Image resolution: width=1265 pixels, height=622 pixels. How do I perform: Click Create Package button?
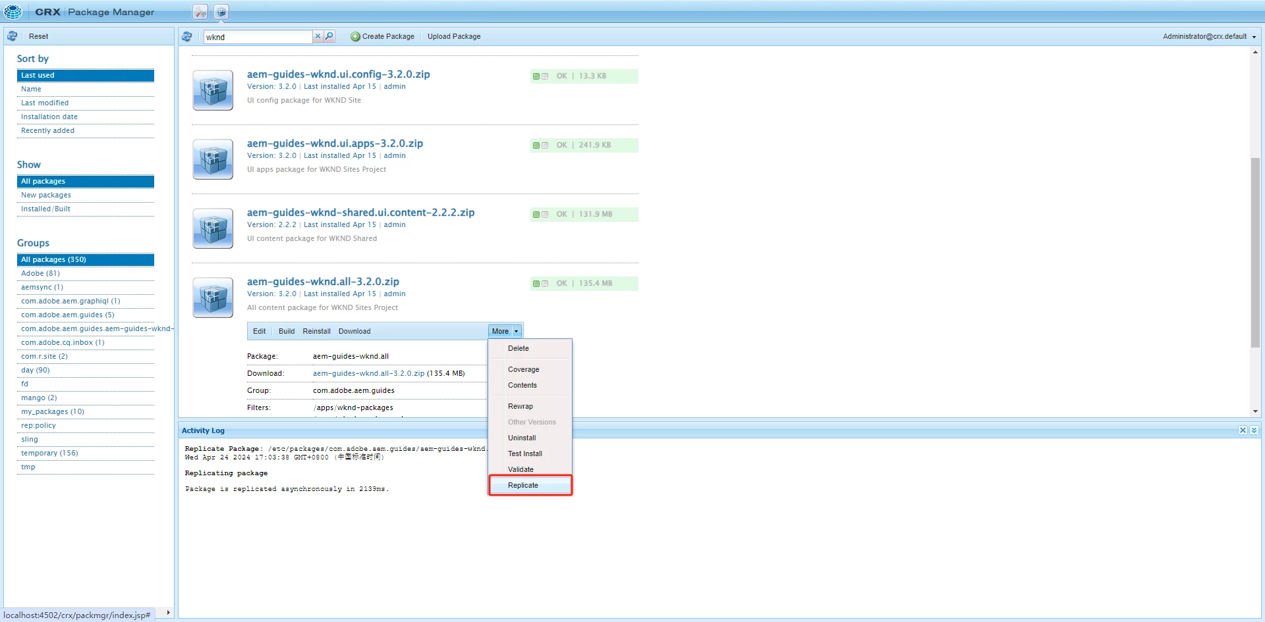tap(383, 36)
